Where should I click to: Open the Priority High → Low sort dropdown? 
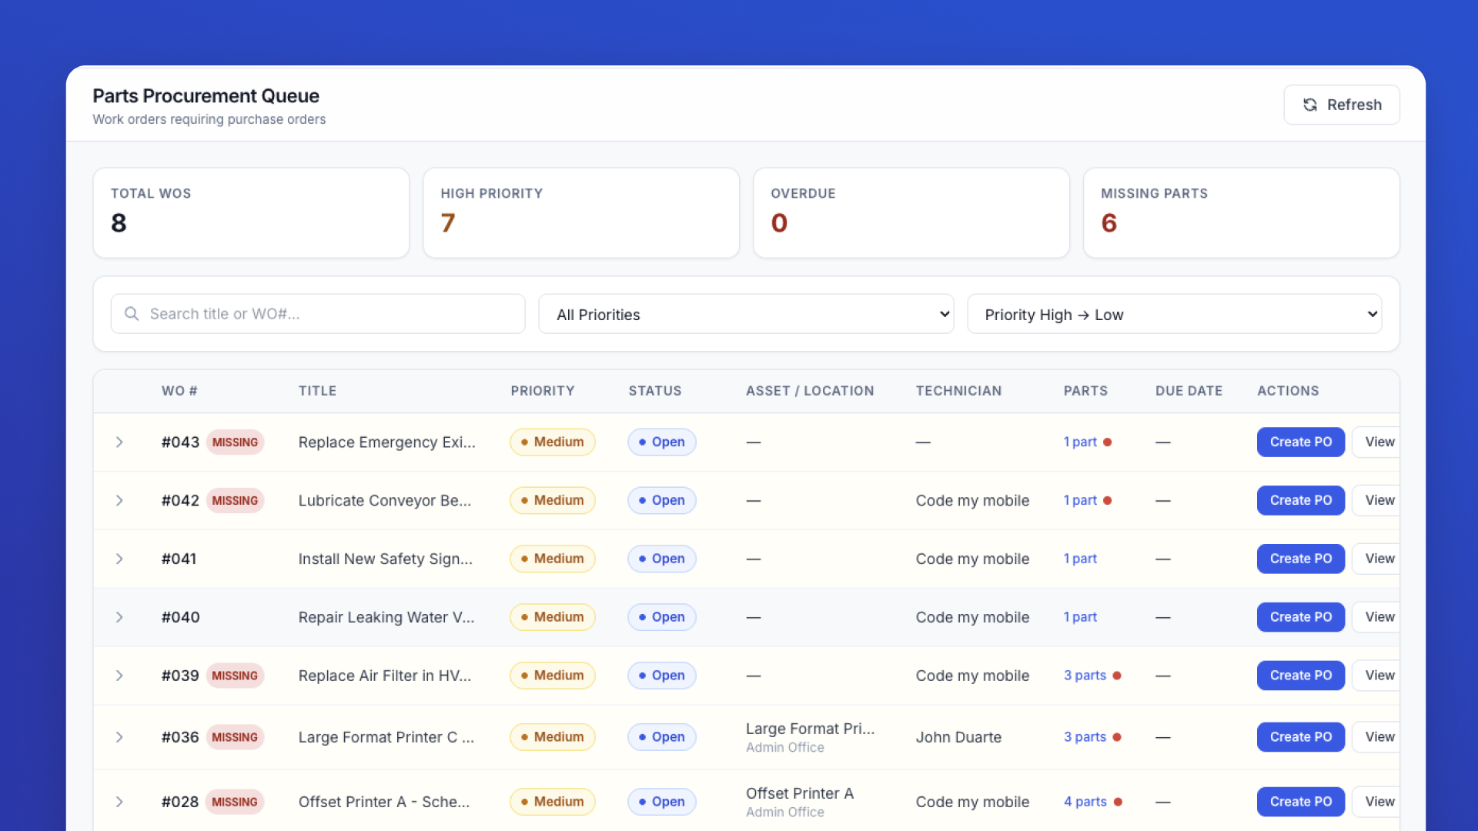pos(1174,314)
